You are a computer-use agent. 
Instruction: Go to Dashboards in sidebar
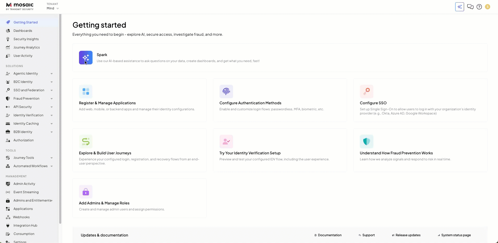tap(23, 31)
